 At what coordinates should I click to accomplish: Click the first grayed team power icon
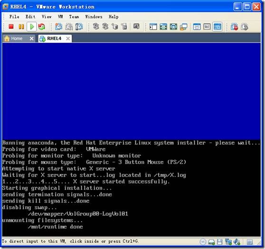96,26
